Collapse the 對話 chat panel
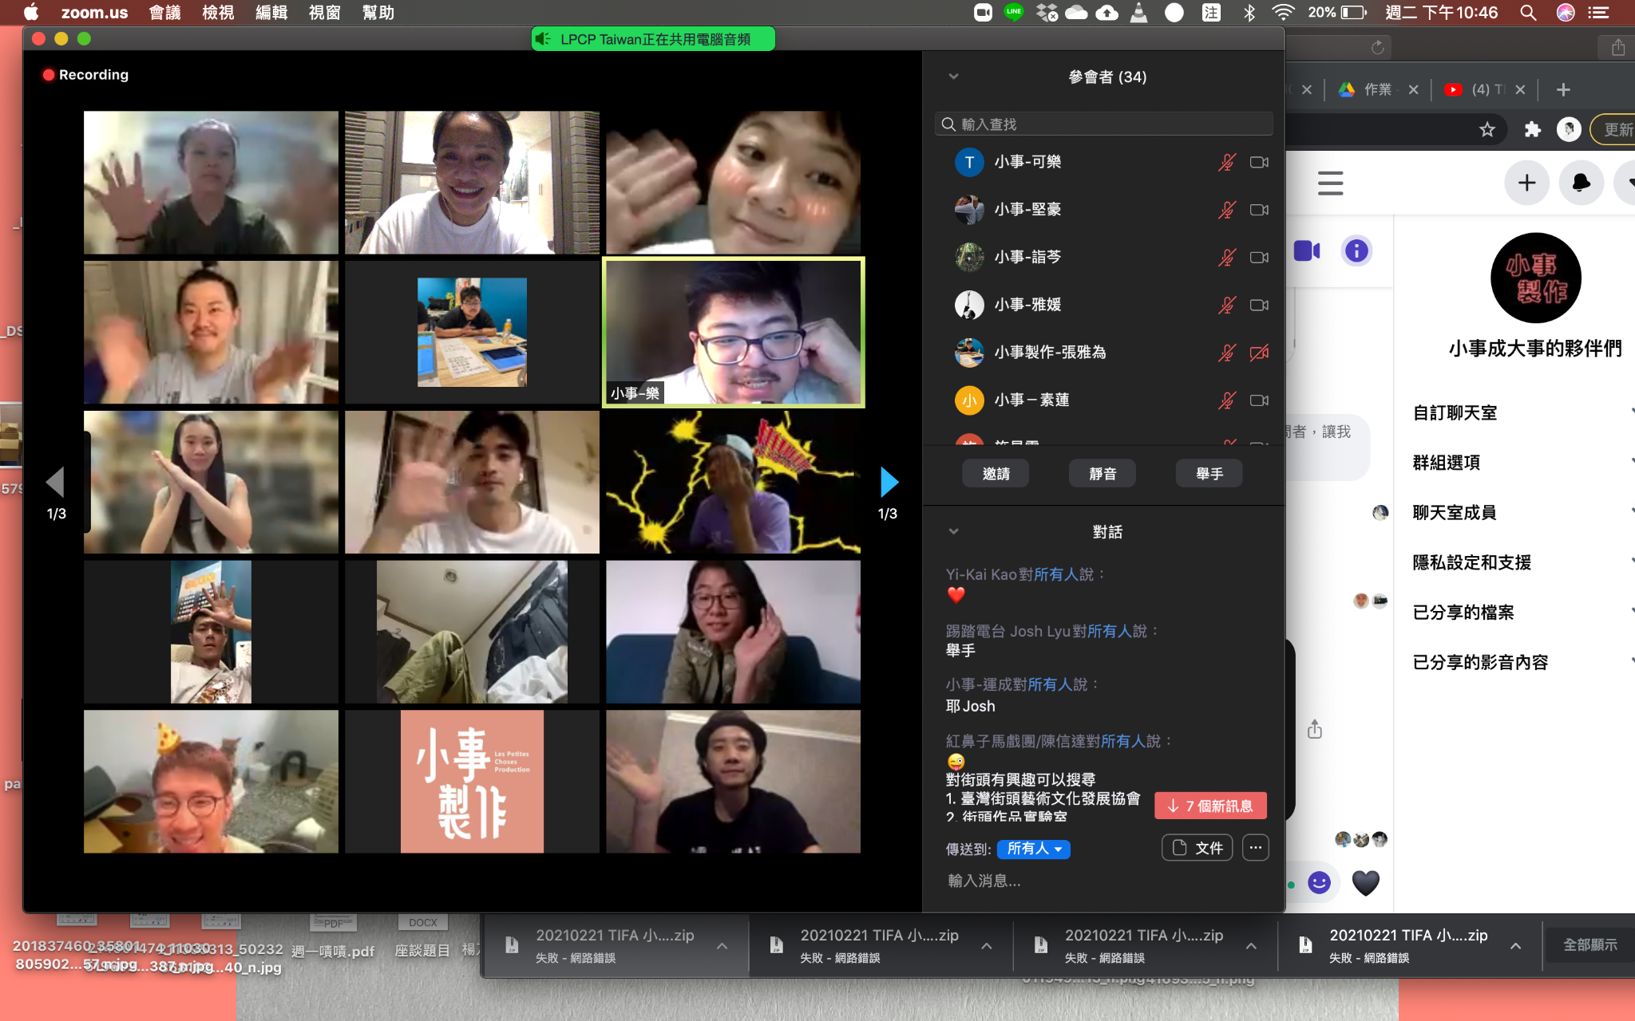This screenshot has height=1021, width=1635. 953,531
